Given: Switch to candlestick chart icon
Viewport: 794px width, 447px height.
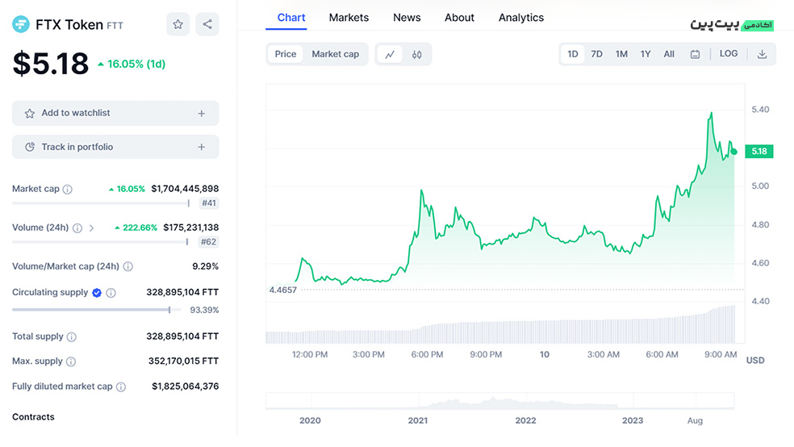Looking at the screenshot, I should [x=417, y=54].
